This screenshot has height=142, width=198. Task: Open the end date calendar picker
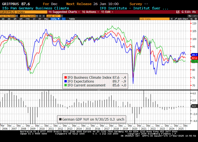(37, 16)
